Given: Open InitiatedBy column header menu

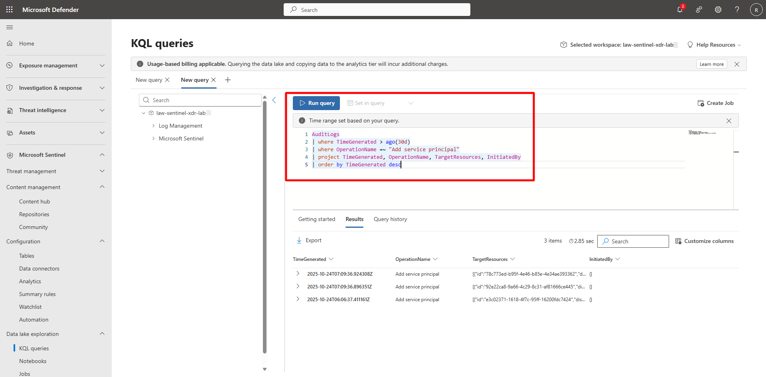Looking at the screenshot, I should click(x=618, y=259).
